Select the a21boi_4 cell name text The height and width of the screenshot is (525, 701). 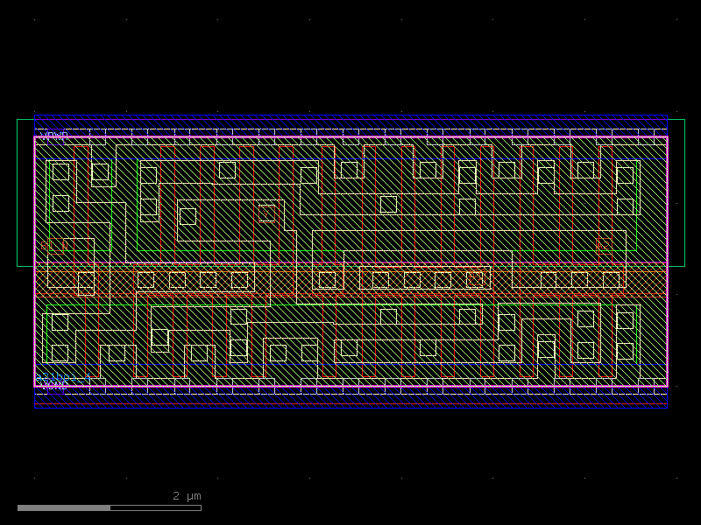click(61, 374)
